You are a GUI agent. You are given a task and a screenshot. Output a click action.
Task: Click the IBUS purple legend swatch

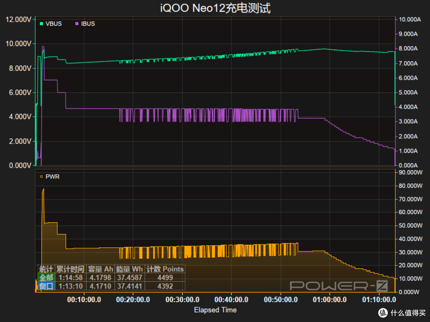point(77,24)
